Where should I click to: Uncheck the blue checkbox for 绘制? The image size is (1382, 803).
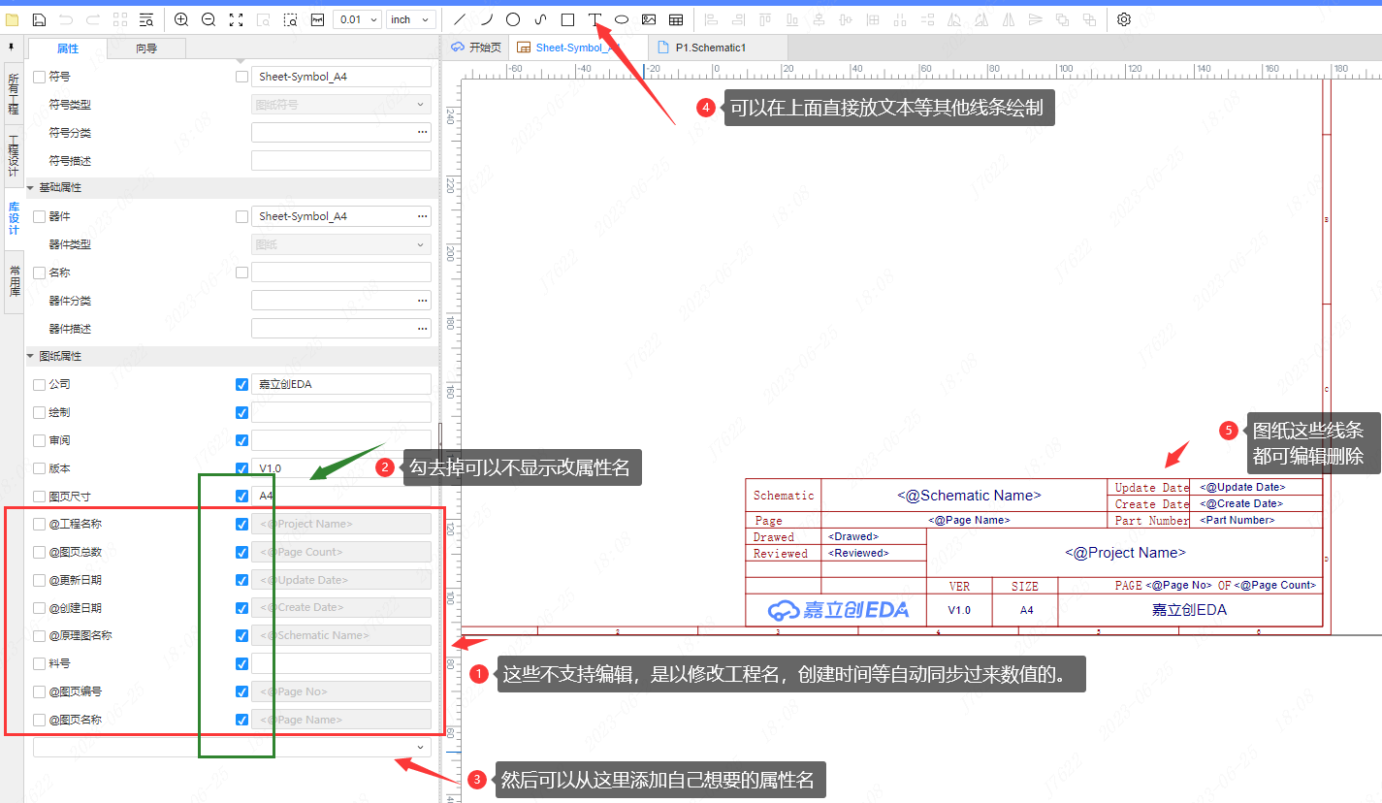coord(242,412)
